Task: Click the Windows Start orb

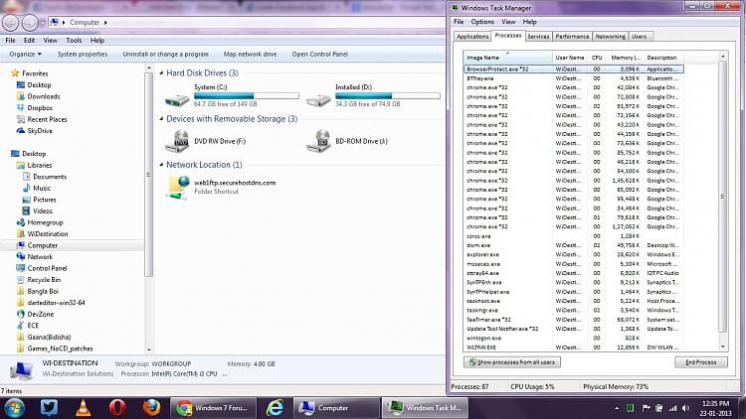Action: (14, 408)
